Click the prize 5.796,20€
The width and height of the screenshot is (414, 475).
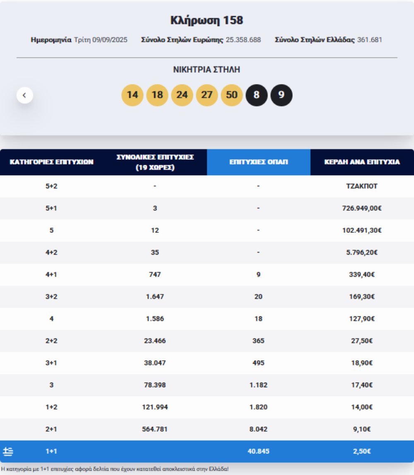coord(362,253)
